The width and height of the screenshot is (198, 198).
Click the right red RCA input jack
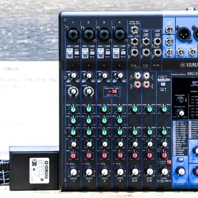coord(146,85)
